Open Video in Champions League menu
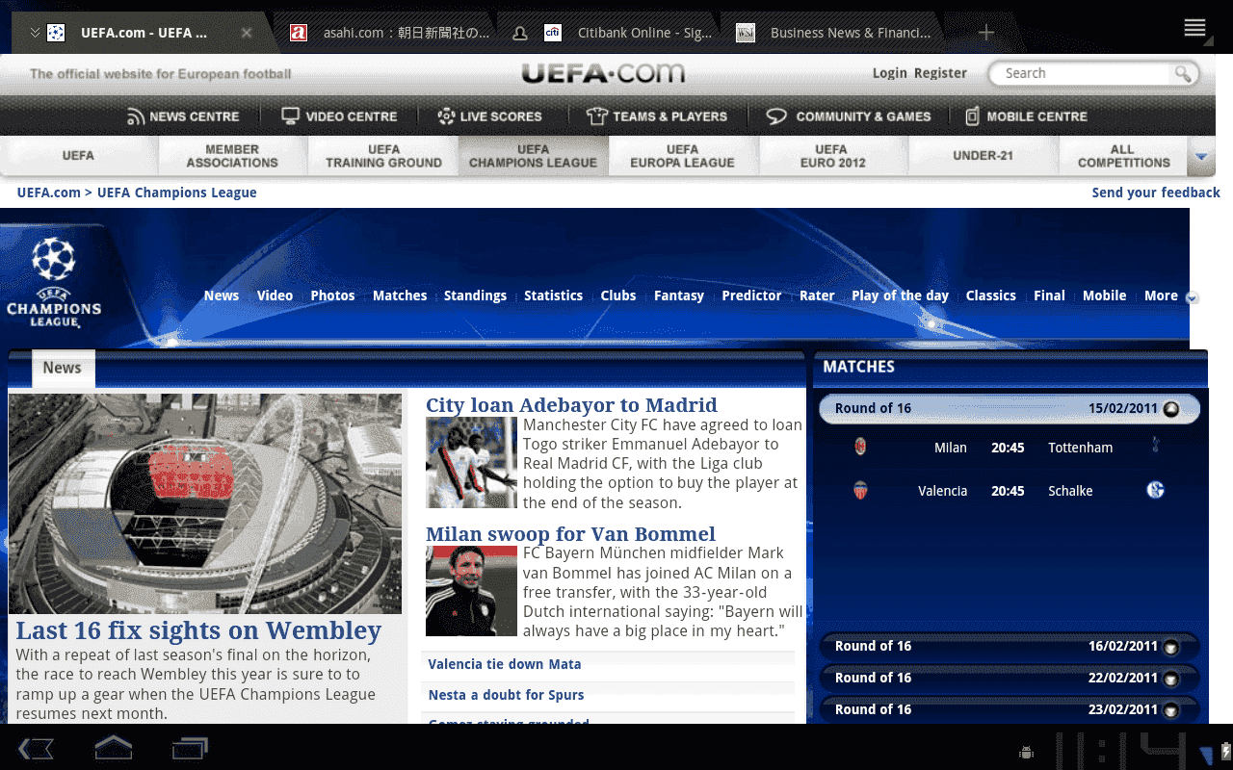1233x770 pixels. [x=275, y=295]
